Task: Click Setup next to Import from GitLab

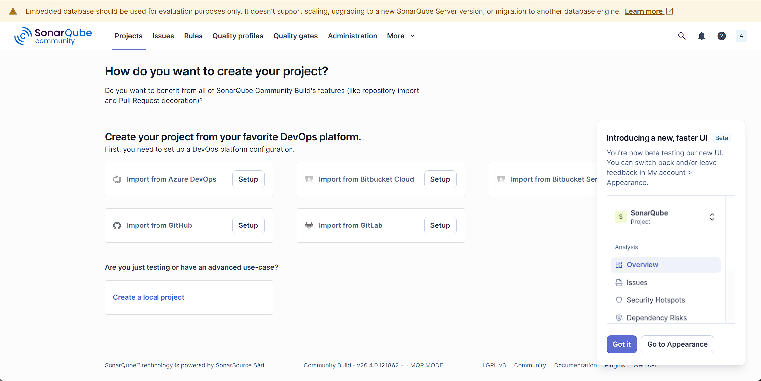Action: click(x=440, y=225)
